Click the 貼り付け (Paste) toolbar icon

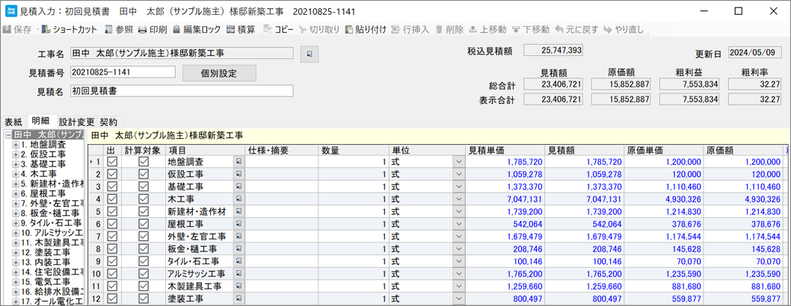click(x=365, y=30)
